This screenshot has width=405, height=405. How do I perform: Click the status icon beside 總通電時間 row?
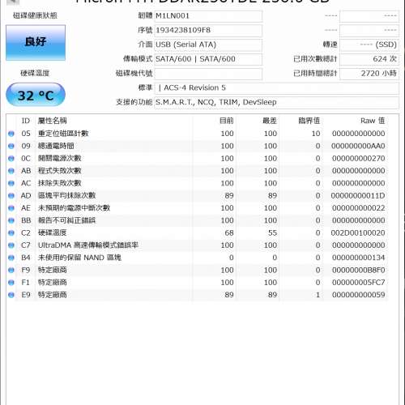11,146
